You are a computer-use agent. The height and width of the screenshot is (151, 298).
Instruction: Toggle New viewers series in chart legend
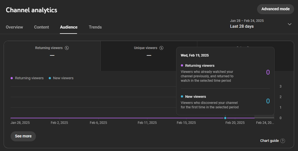click(x=63, y=78)
